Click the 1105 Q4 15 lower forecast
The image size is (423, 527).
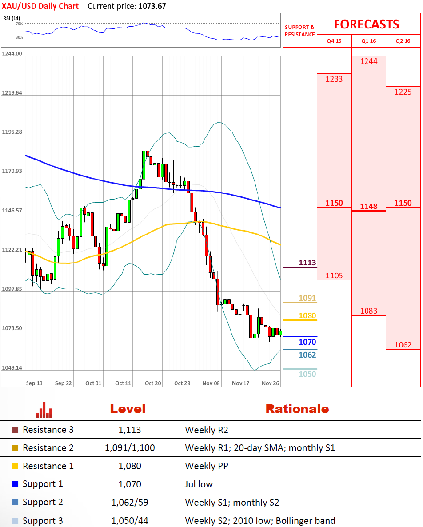coord(334,275)
